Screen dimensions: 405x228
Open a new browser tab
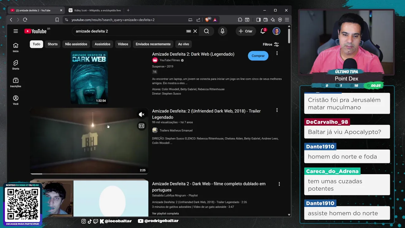pos(128,10)
